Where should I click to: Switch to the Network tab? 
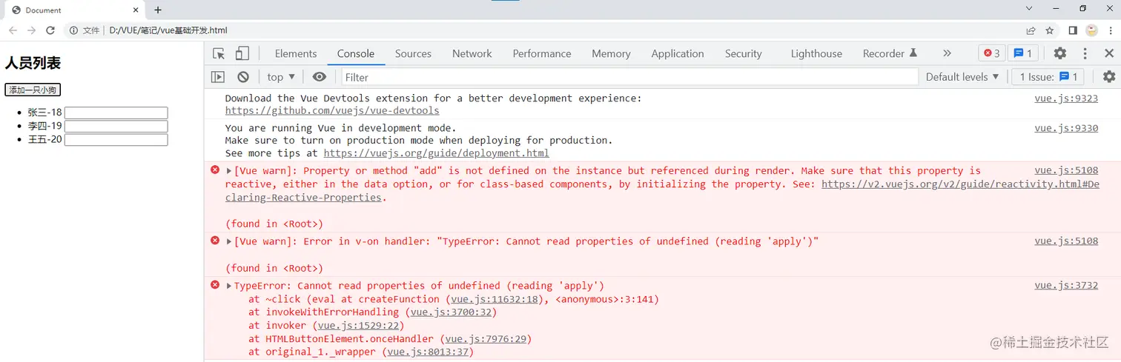[x=472, y=53]
